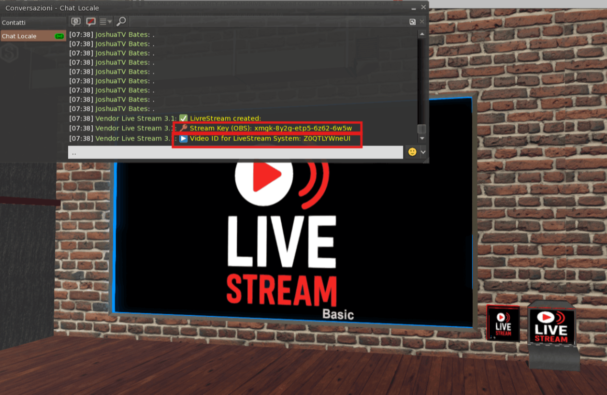
Task: Open the emoji smiley picker
Action: [412, 152]
